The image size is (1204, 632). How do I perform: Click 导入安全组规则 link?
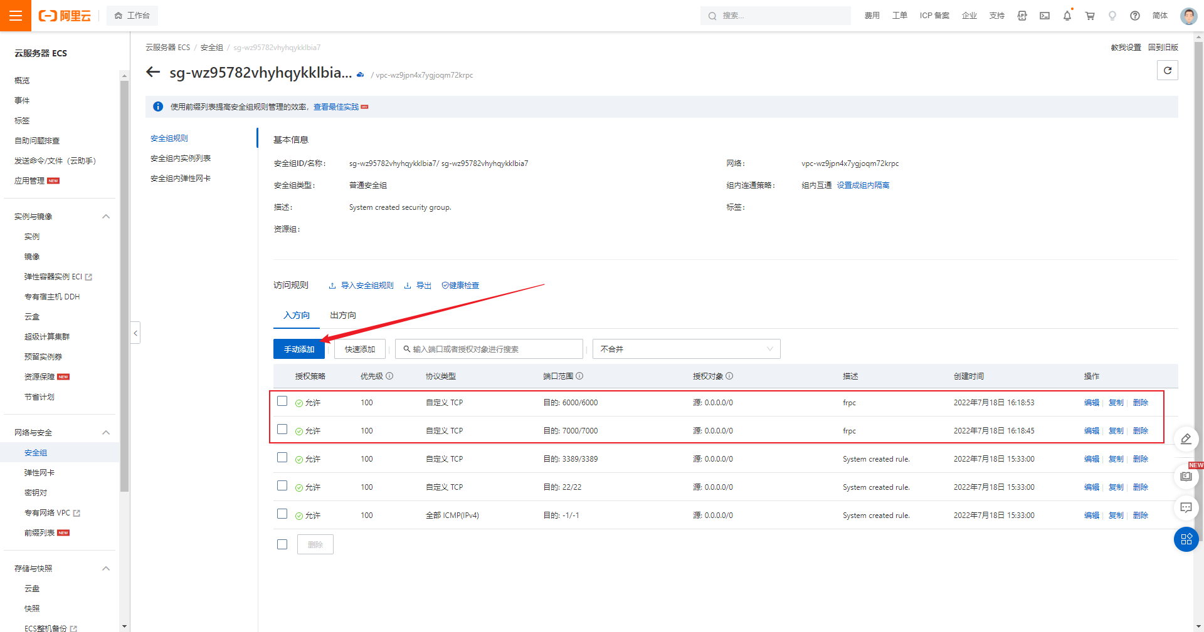click(361, 286)
